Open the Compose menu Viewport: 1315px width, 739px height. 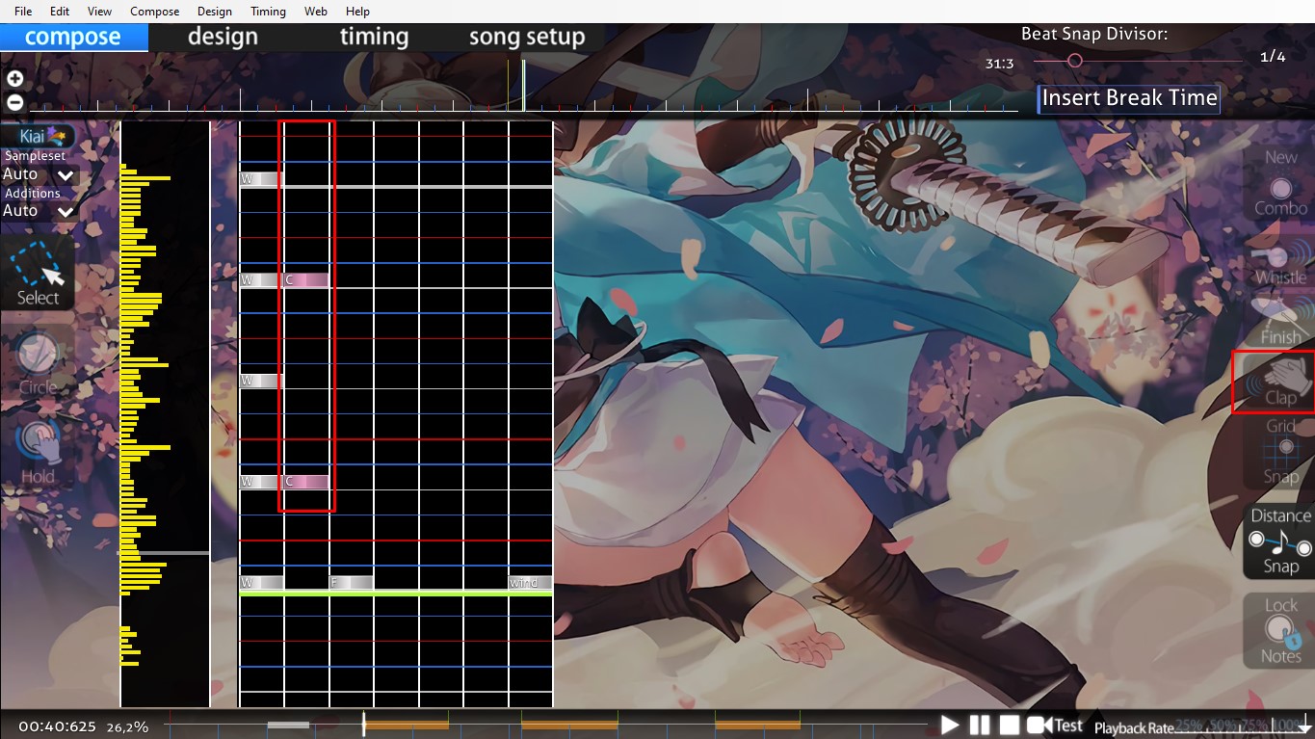tap(154, 12)
